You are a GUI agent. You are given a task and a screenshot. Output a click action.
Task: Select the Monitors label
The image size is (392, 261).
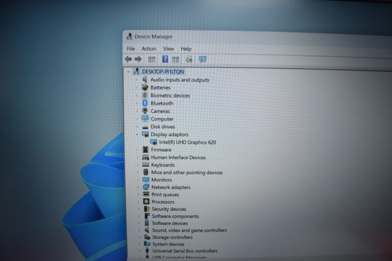[162, 180]
